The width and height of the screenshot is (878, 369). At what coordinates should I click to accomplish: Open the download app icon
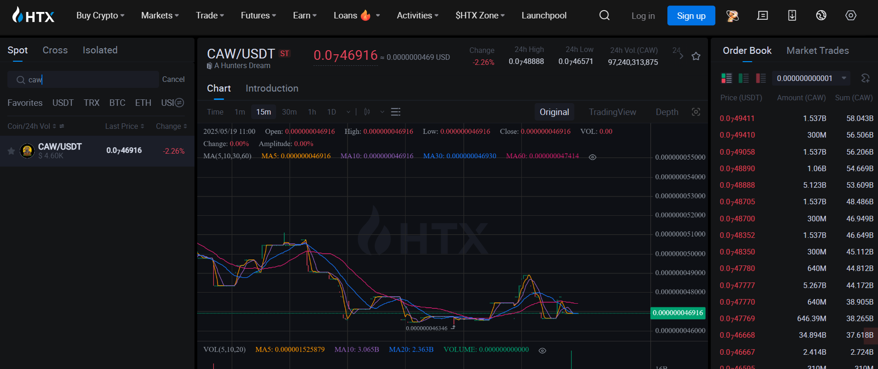[792, 16]
